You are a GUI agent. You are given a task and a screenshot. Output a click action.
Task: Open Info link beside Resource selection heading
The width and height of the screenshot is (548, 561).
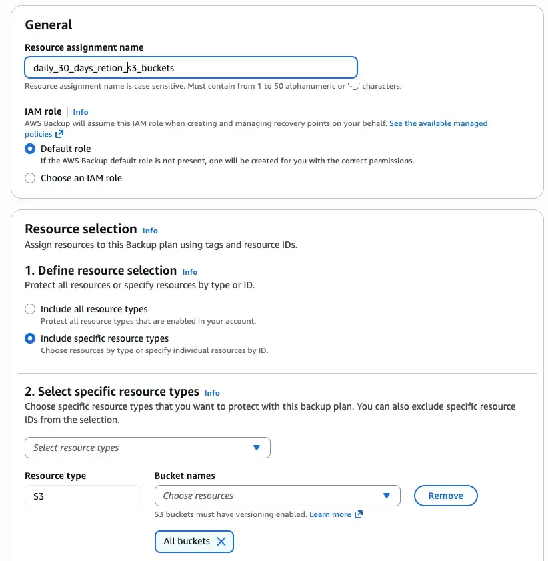[150, 231]
